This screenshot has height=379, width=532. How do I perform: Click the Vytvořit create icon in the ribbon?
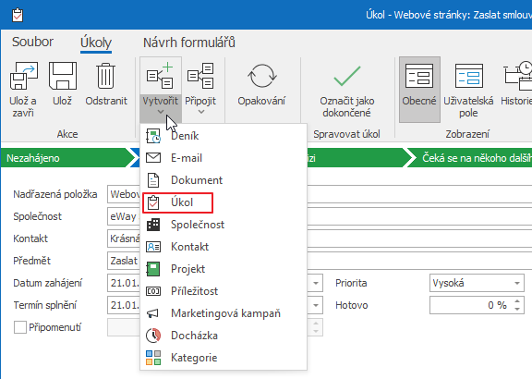[x=161, y=76]
